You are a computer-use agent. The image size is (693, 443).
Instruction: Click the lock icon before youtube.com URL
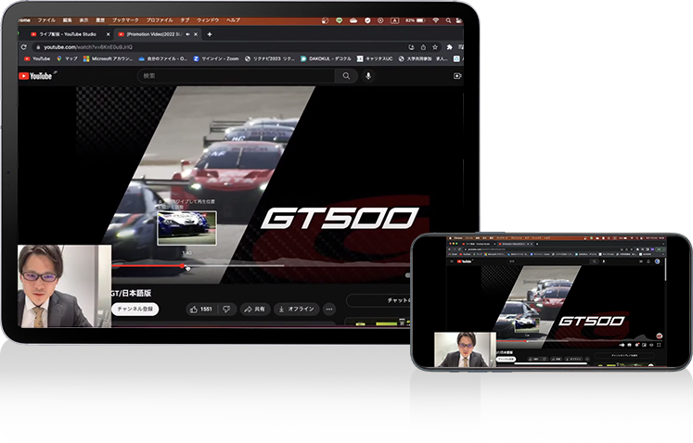(38, 47)
